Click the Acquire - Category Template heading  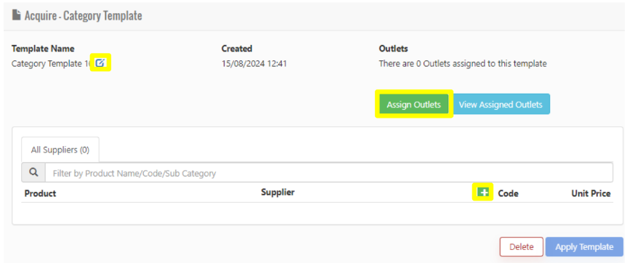click(83, 15)
